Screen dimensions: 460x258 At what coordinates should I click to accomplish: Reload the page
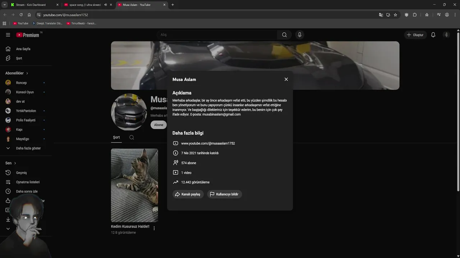pyautogui.click(x=21, y=15)
